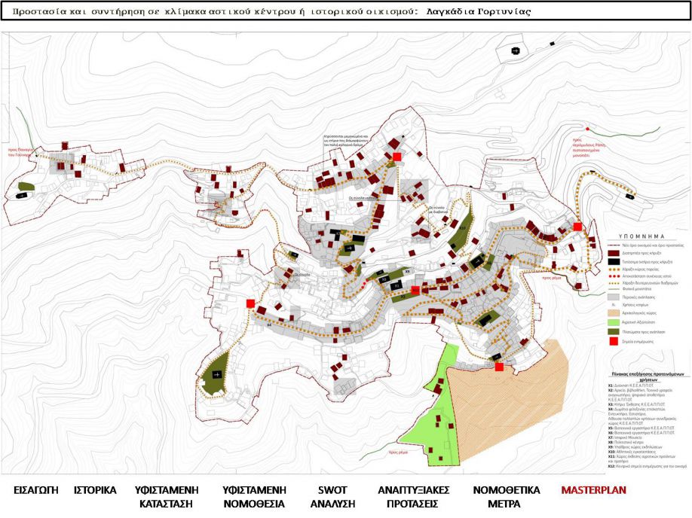692x518 pixels.
Task: Open ΝΟΜΟΘΕΤΙΚΑ ΜΕΤΡΑ section link
Action: tap(506, 497)
